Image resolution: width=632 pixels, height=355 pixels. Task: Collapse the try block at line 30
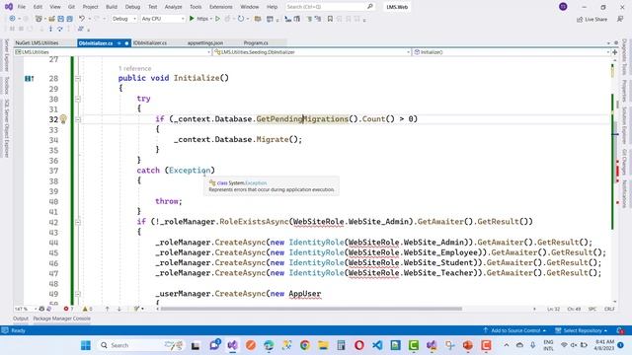coord(78,99)
